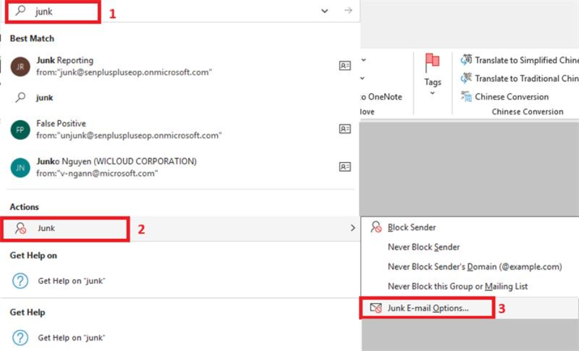This screenshot has height=351, width=579.
Task: Click the magnifier icon in search box
Action: (x=20, y=11)
